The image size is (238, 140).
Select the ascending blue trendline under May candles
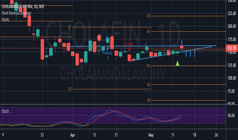[x=171, y=53]
